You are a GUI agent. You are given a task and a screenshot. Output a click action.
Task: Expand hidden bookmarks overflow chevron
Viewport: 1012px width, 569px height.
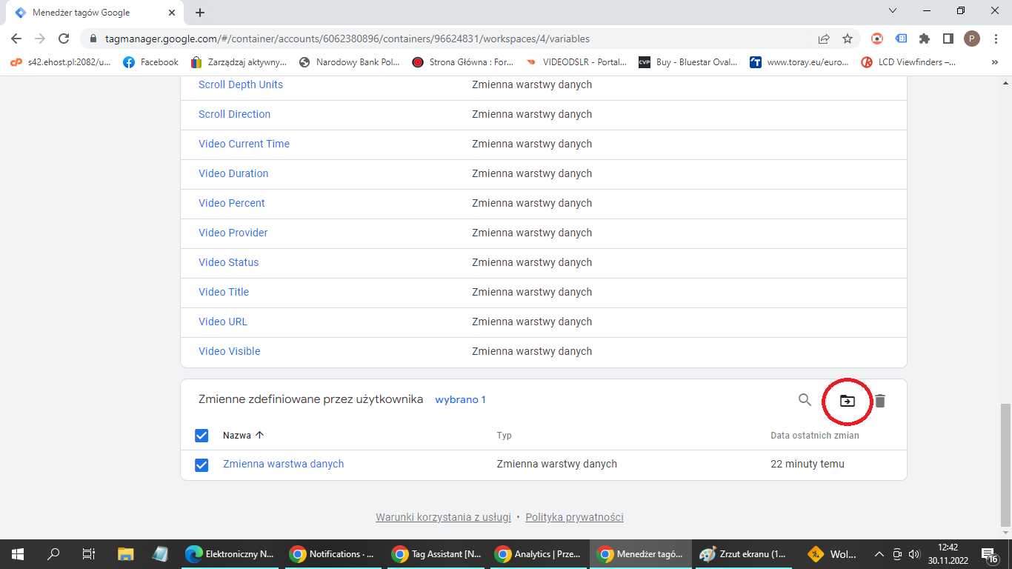[994, 62]
